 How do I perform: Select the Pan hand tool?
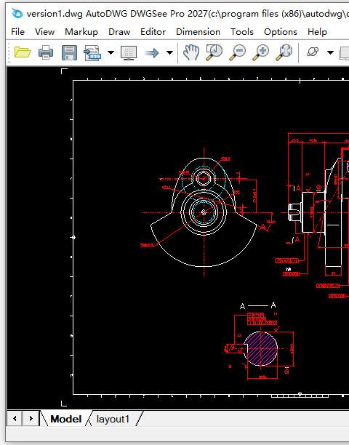point(191,52)
